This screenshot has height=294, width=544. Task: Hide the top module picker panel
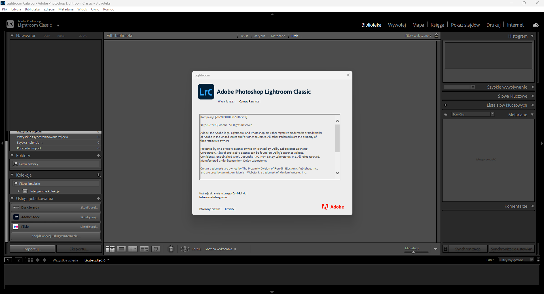(x=272, y=14)
